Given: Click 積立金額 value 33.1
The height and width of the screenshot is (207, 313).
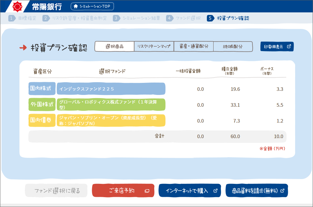Looking at the screenshot, I should click(235, 105).
